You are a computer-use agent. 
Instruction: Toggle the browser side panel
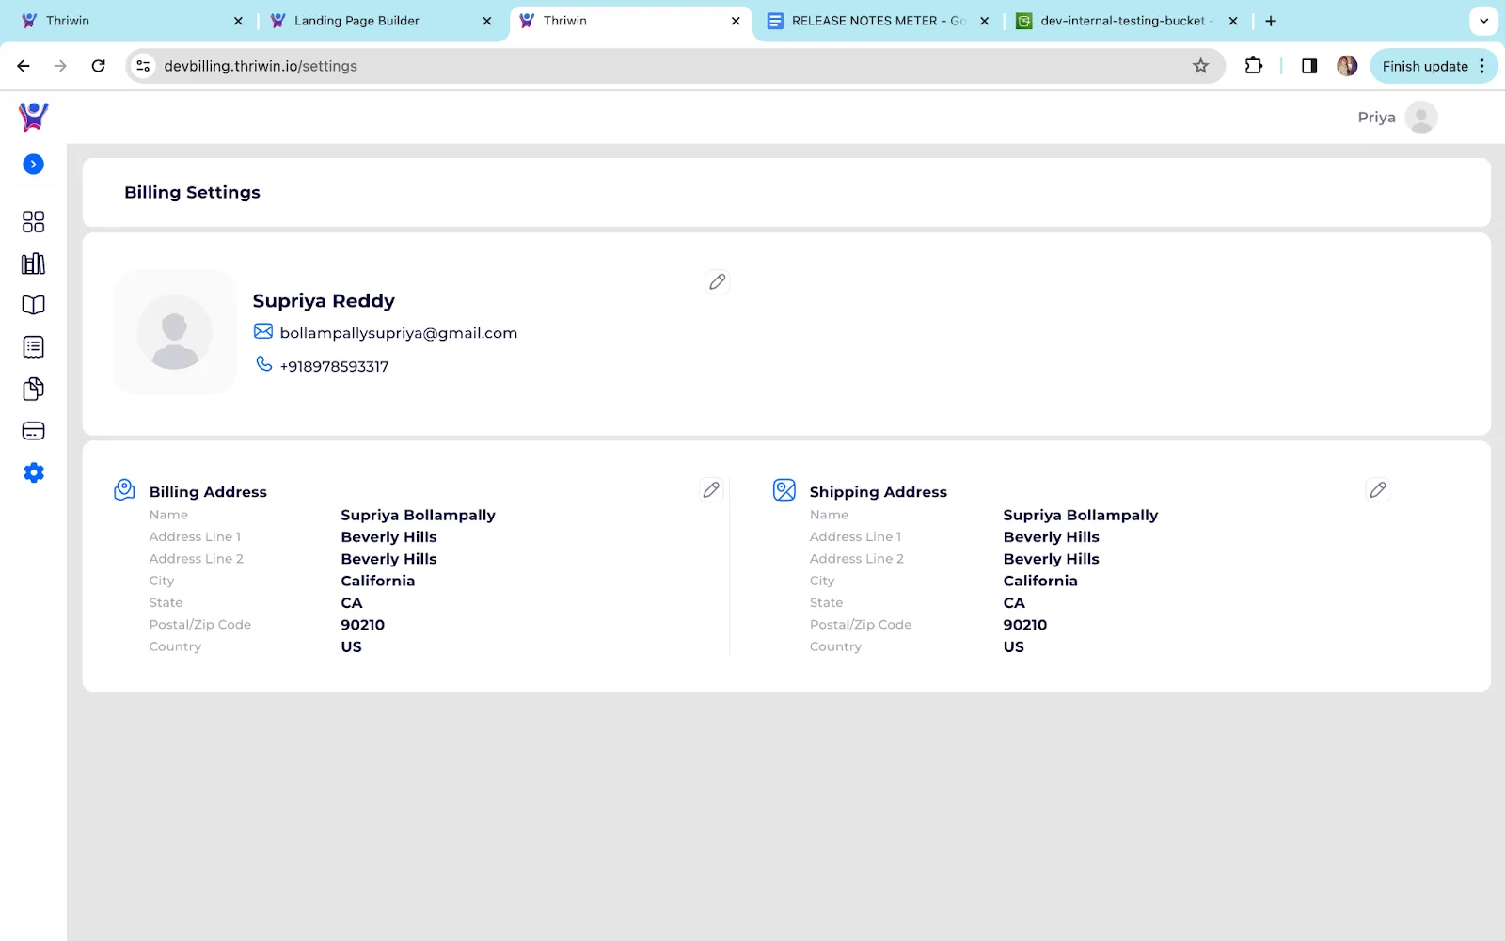pyautogui.click(x=1309, y=66)
